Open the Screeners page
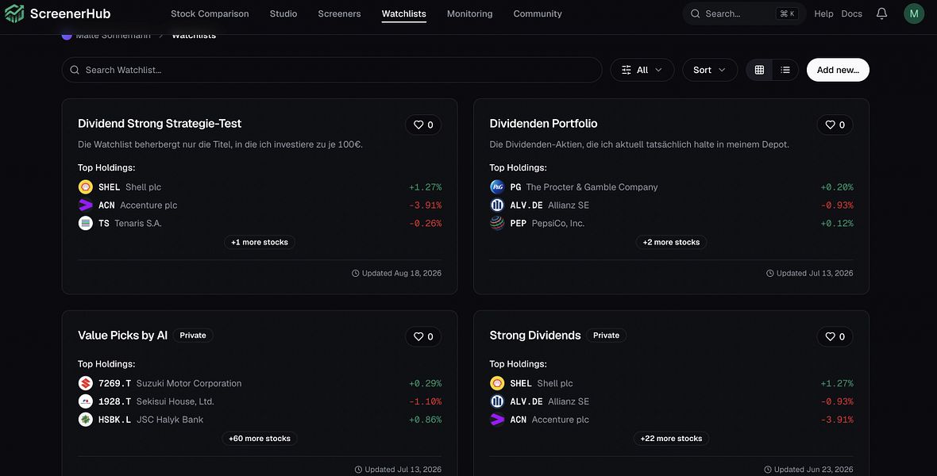 339,13
